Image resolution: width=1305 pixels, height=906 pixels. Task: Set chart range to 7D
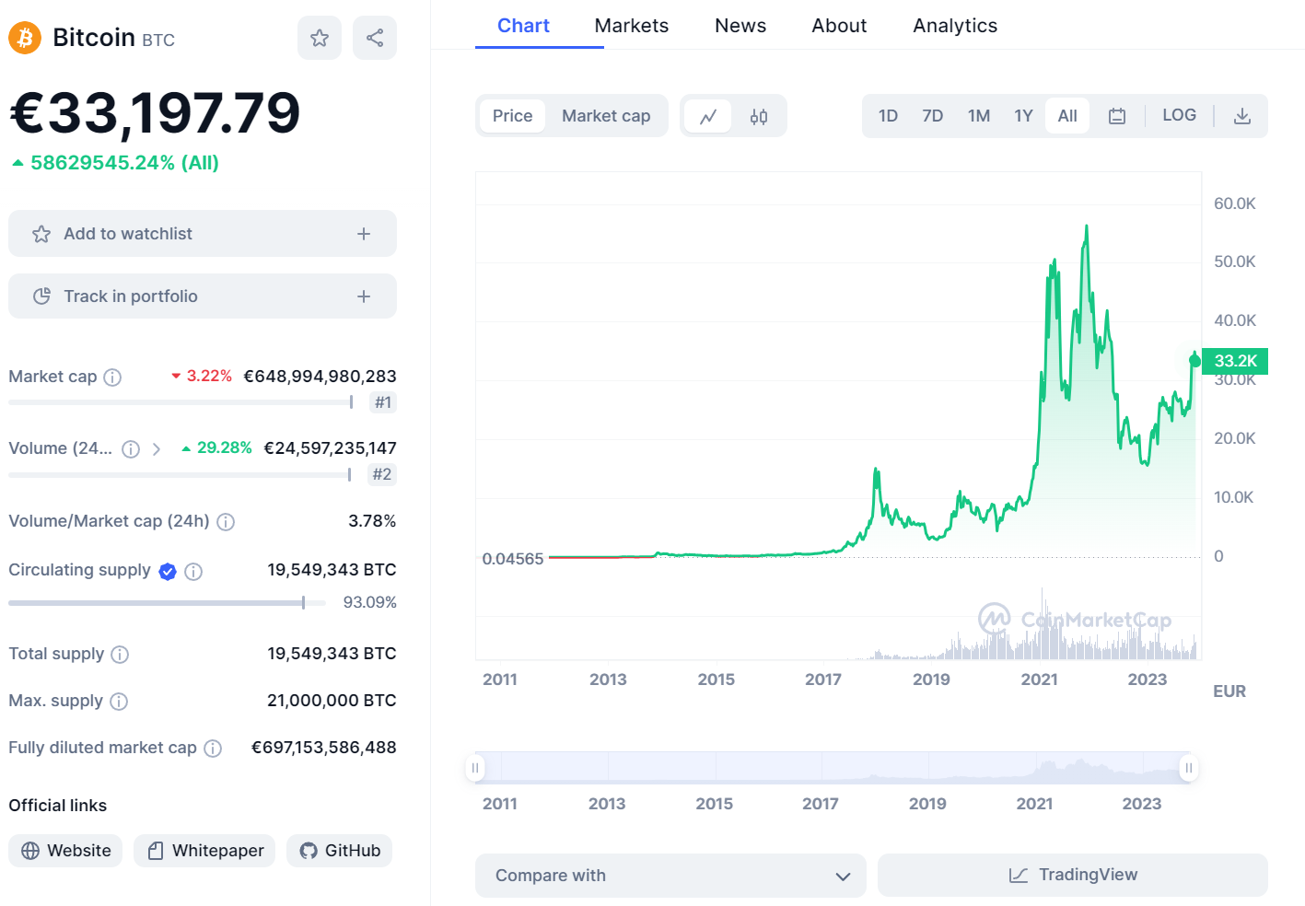point(933,116)
